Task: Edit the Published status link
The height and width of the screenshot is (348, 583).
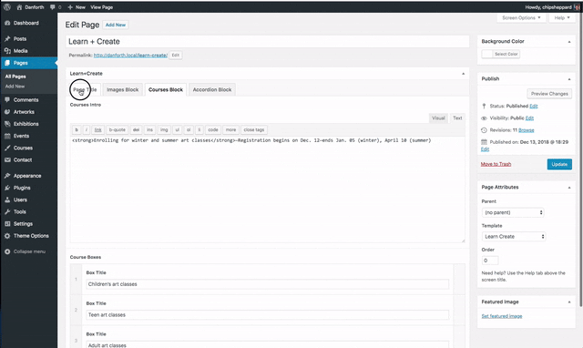Action: [x=534, y=106]
